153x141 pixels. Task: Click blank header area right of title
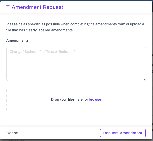pyautogui.click(x=107, y=7)
